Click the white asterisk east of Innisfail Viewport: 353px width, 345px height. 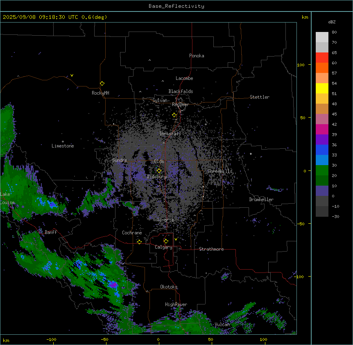pyautogui.click(x=206, y=125)
